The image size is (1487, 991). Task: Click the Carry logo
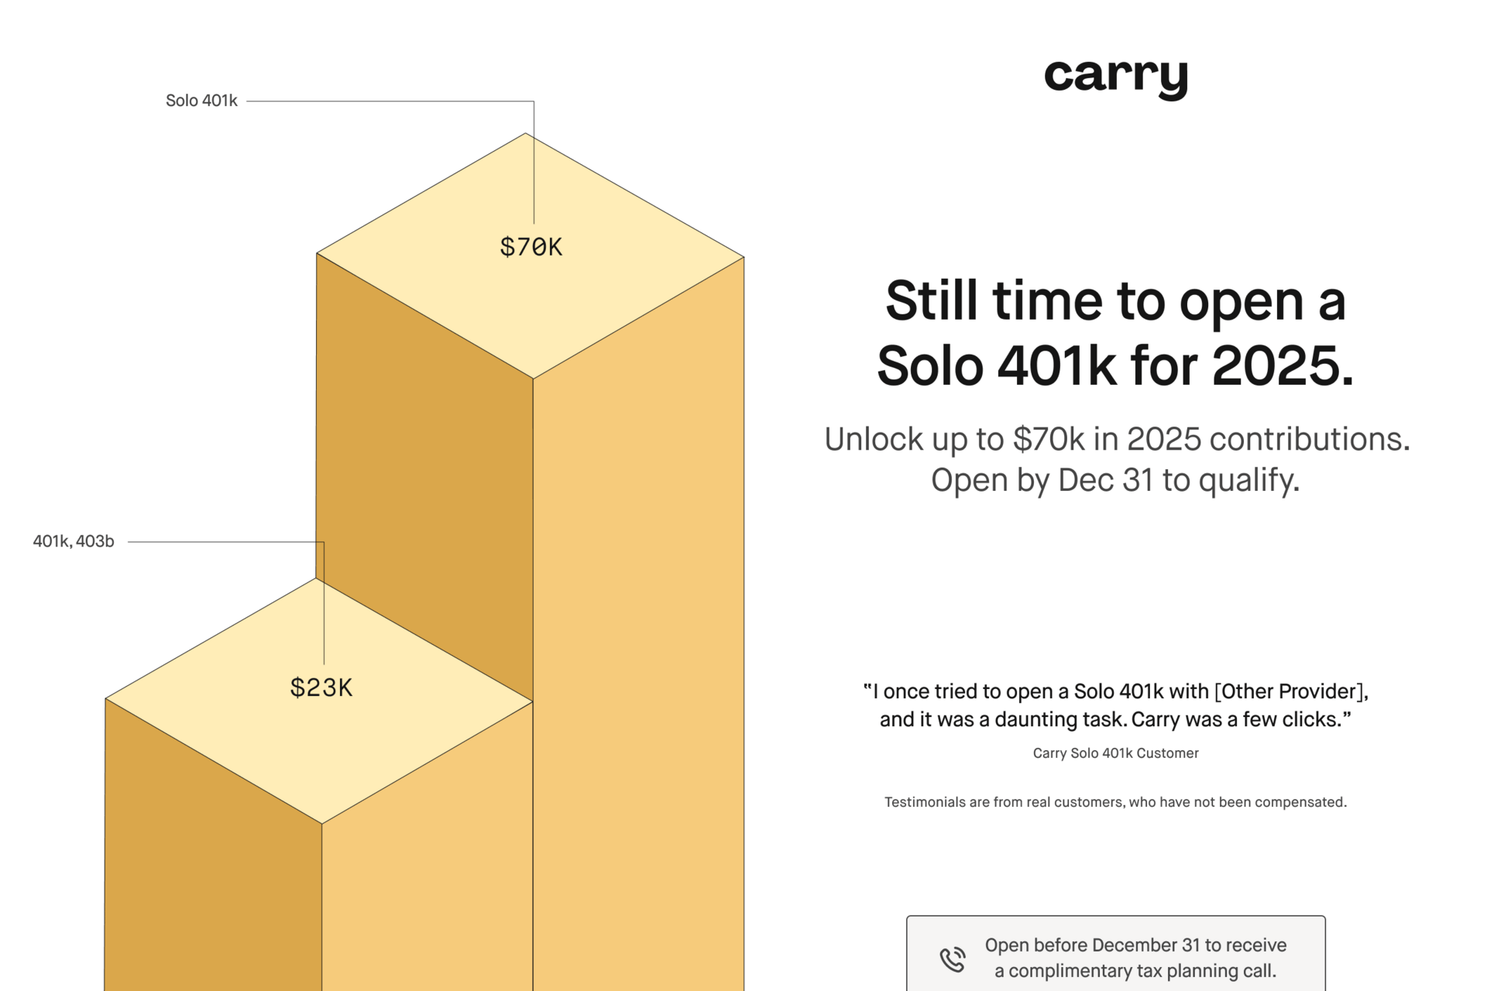point(1115,78)
